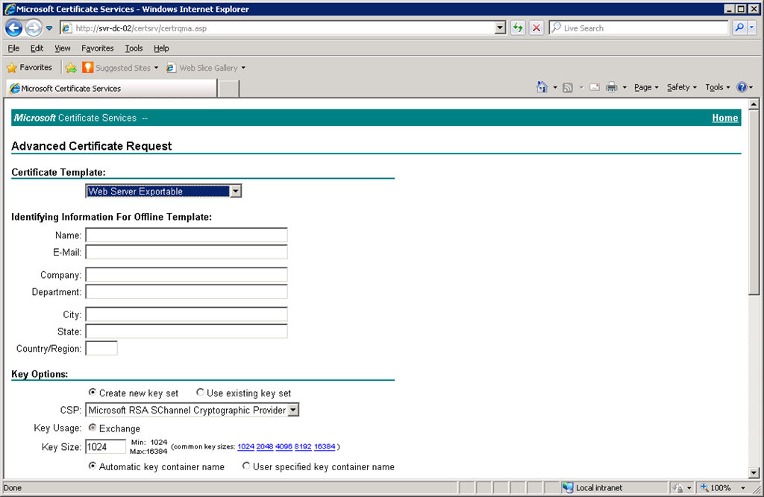Go back using the Back arrow button

[13, 28]
